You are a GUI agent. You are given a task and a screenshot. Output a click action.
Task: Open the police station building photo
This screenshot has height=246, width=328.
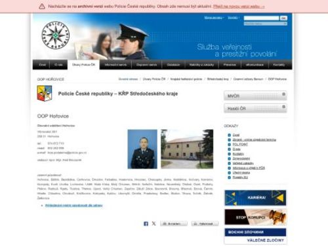click(x=187, y=149)
